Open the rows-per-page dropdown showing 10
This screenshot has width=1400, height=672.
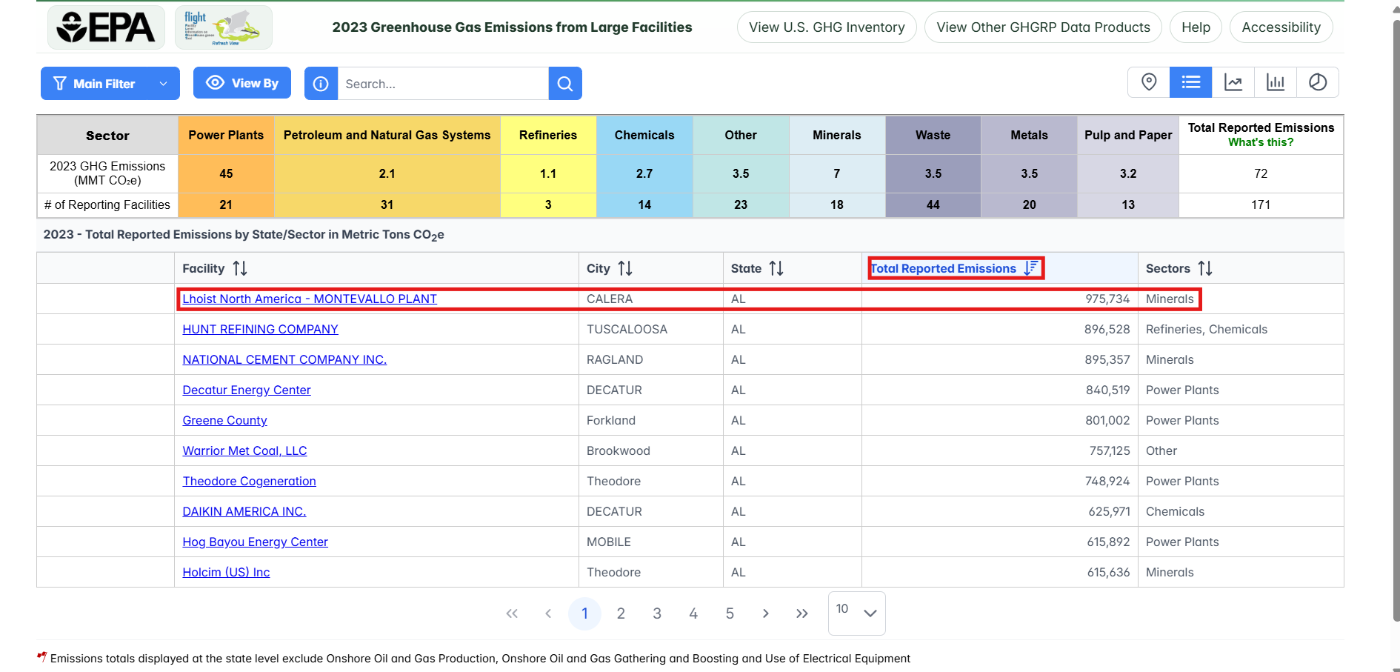click(856, 613)
